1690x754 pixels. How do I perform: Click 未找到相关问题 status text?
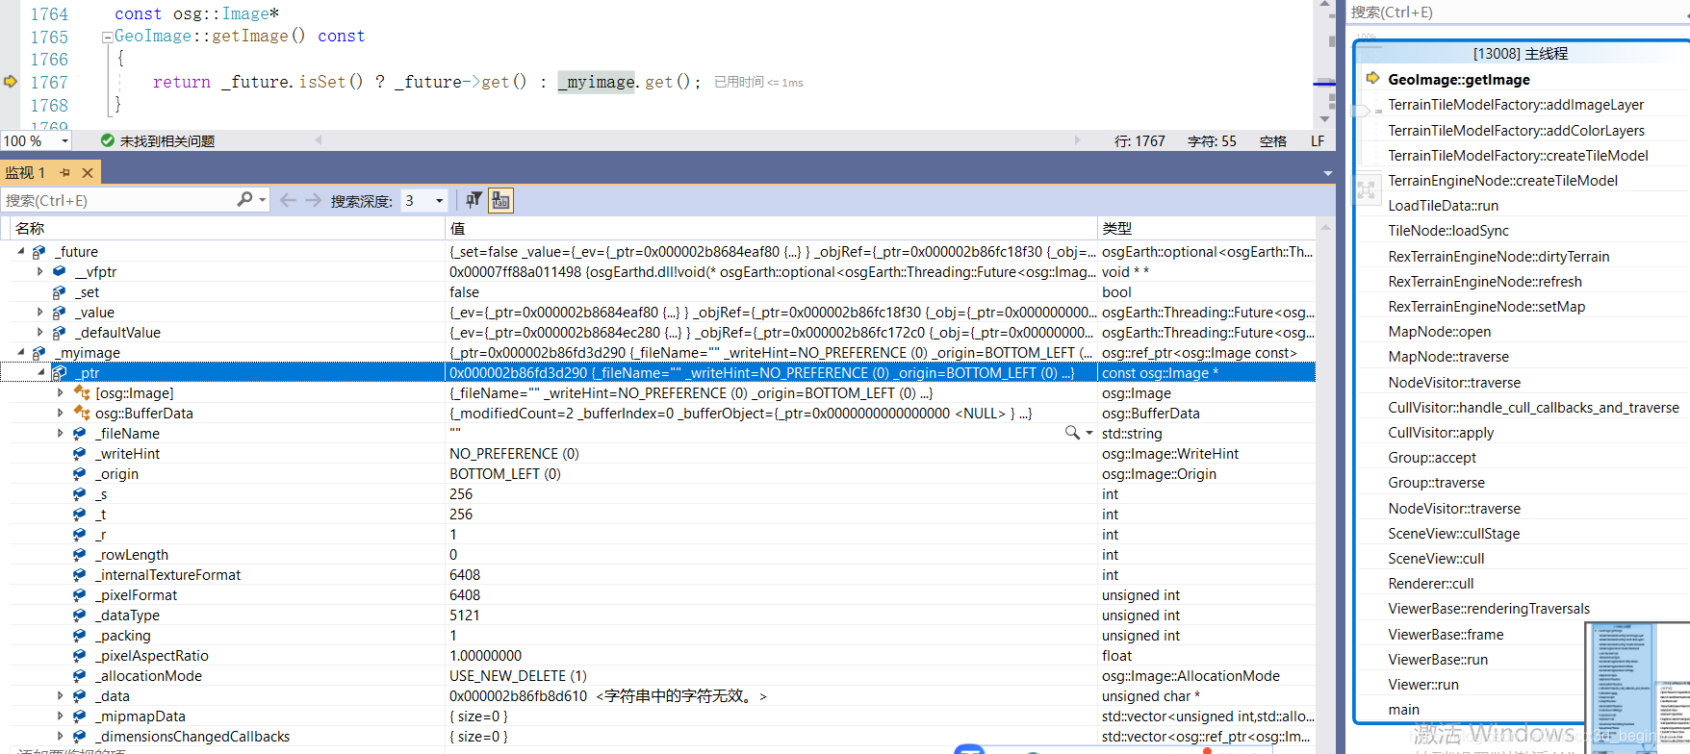(x=167, y=140)
